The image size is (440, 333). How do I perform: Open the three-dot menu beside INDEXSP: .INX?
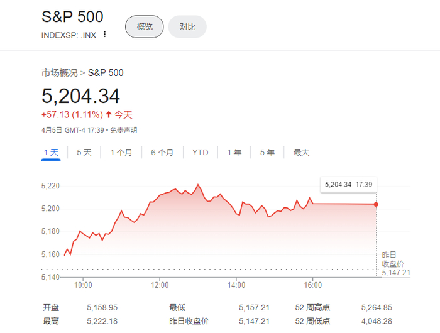click(105, 35)
